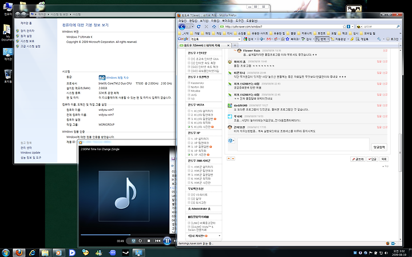The image size is (412, 257).
Task: Open Recycle Bin desktop icon
Action: pyautogui.click(x=8, y=76)
